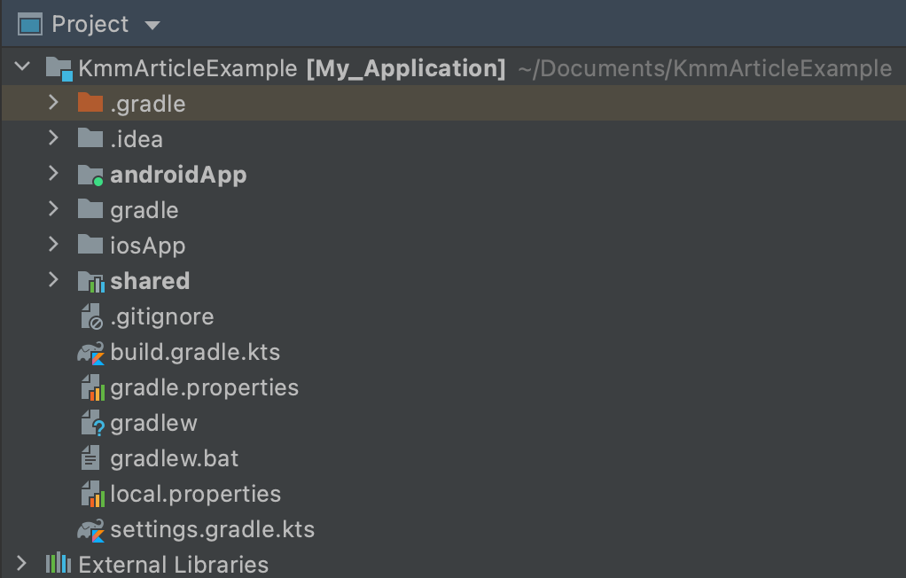Open the Project view dropdown arrow

point(152,25)
